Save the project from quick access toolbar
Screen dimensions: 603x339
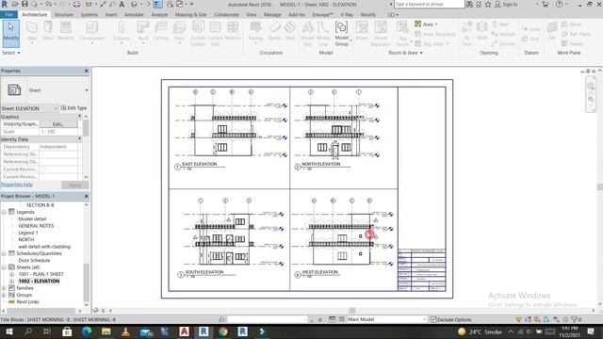(24, 4)
